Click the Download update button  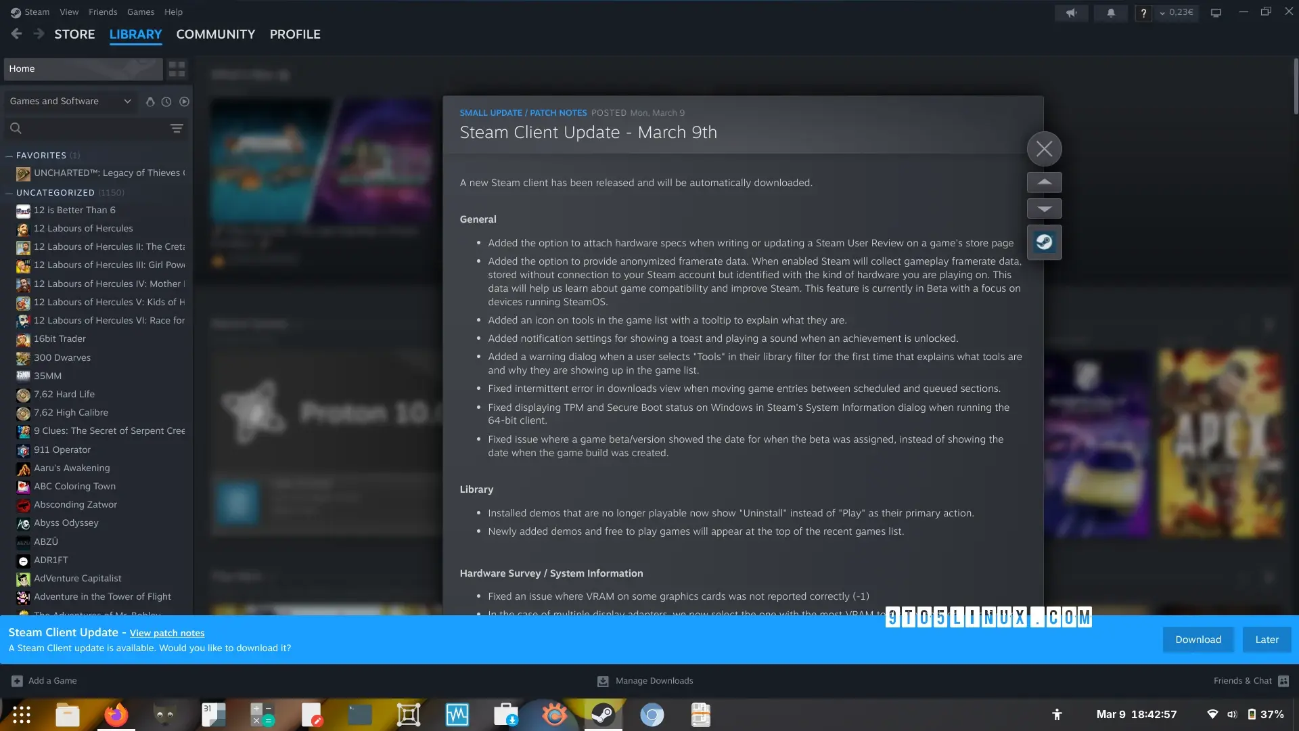click(x=1198, y=640)
